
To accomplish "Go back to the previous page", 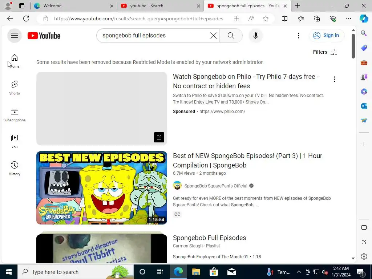I will click(10, 19).
